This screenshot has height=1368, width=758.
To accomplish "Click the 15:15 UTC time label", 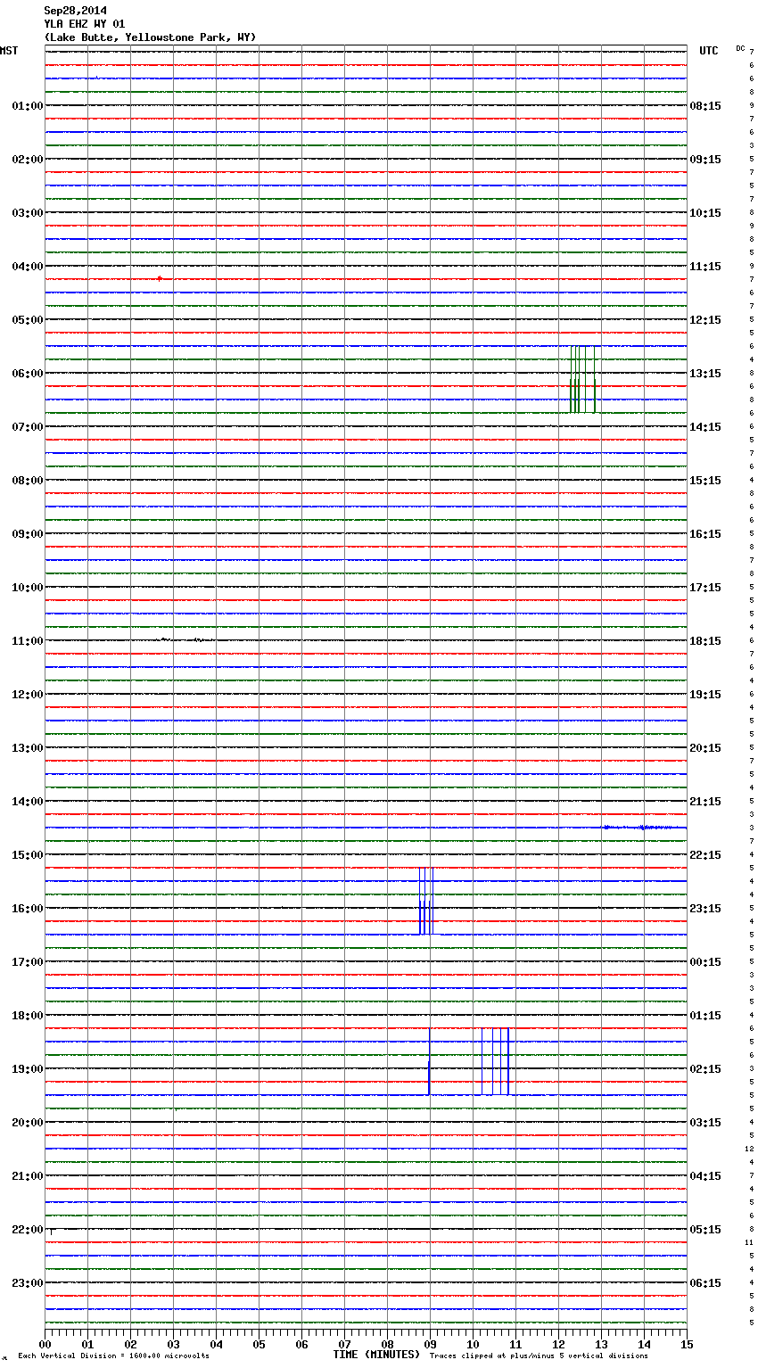I will pos(705,481).
